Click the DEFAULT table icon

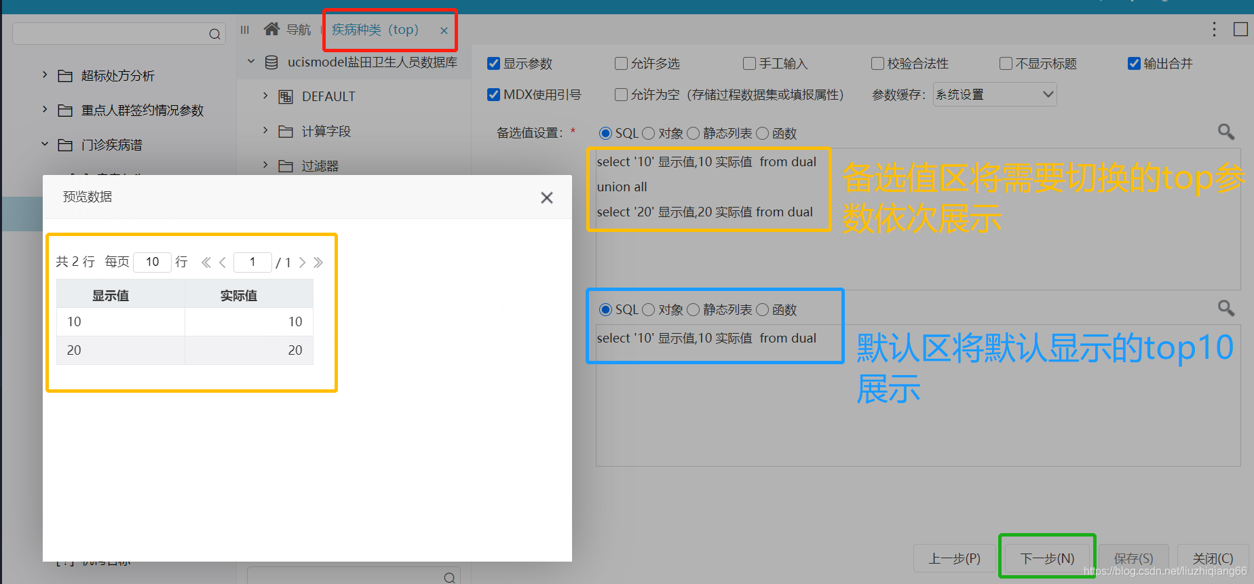tap(286, 97)
